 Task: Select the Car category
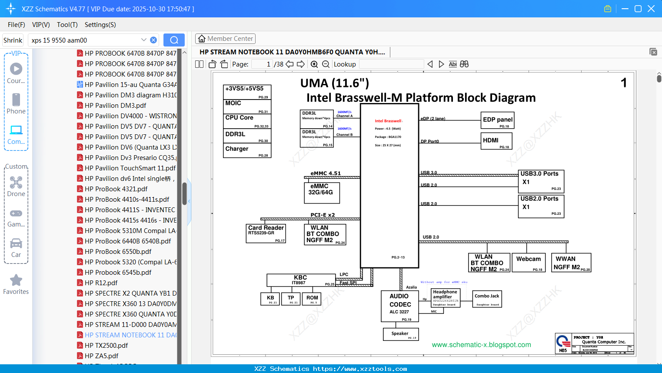tap(16, 247)
